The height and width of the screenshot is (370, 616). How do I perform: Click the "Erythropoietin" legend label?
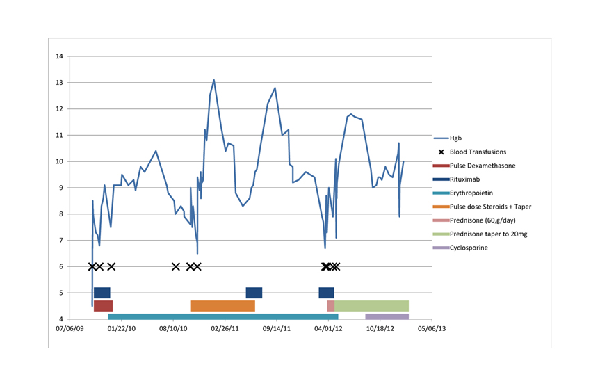click(471, 193)
